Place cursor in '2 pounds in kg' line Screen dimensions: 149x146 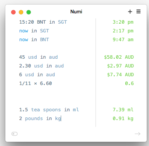click(x=40, y=119)
